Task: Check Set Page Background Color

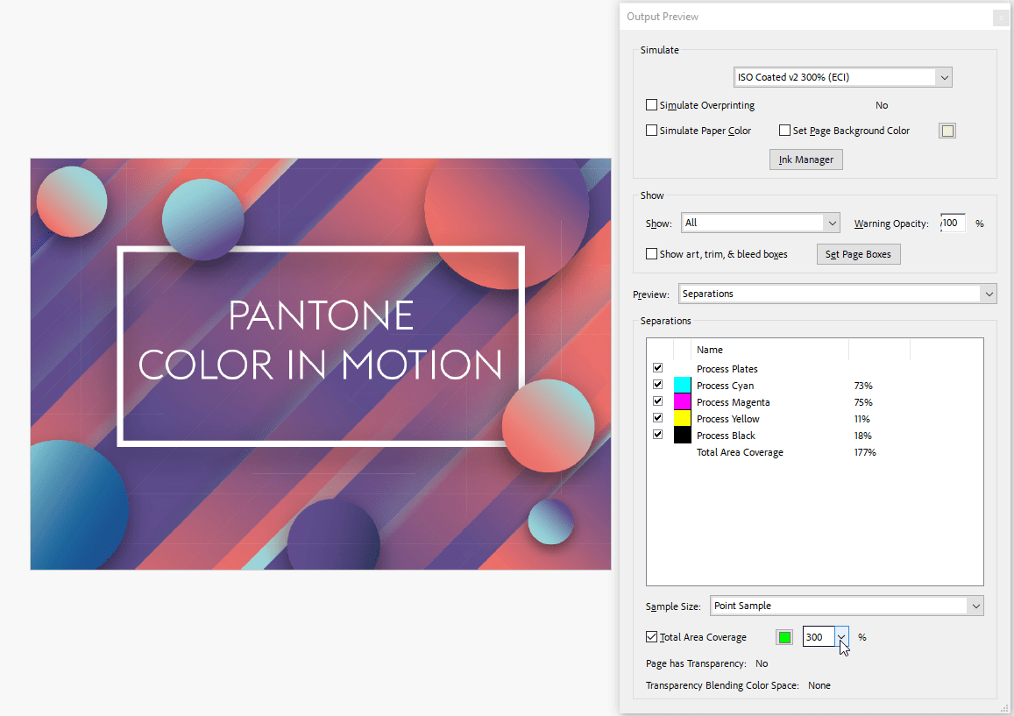Action: coord(784,131)
